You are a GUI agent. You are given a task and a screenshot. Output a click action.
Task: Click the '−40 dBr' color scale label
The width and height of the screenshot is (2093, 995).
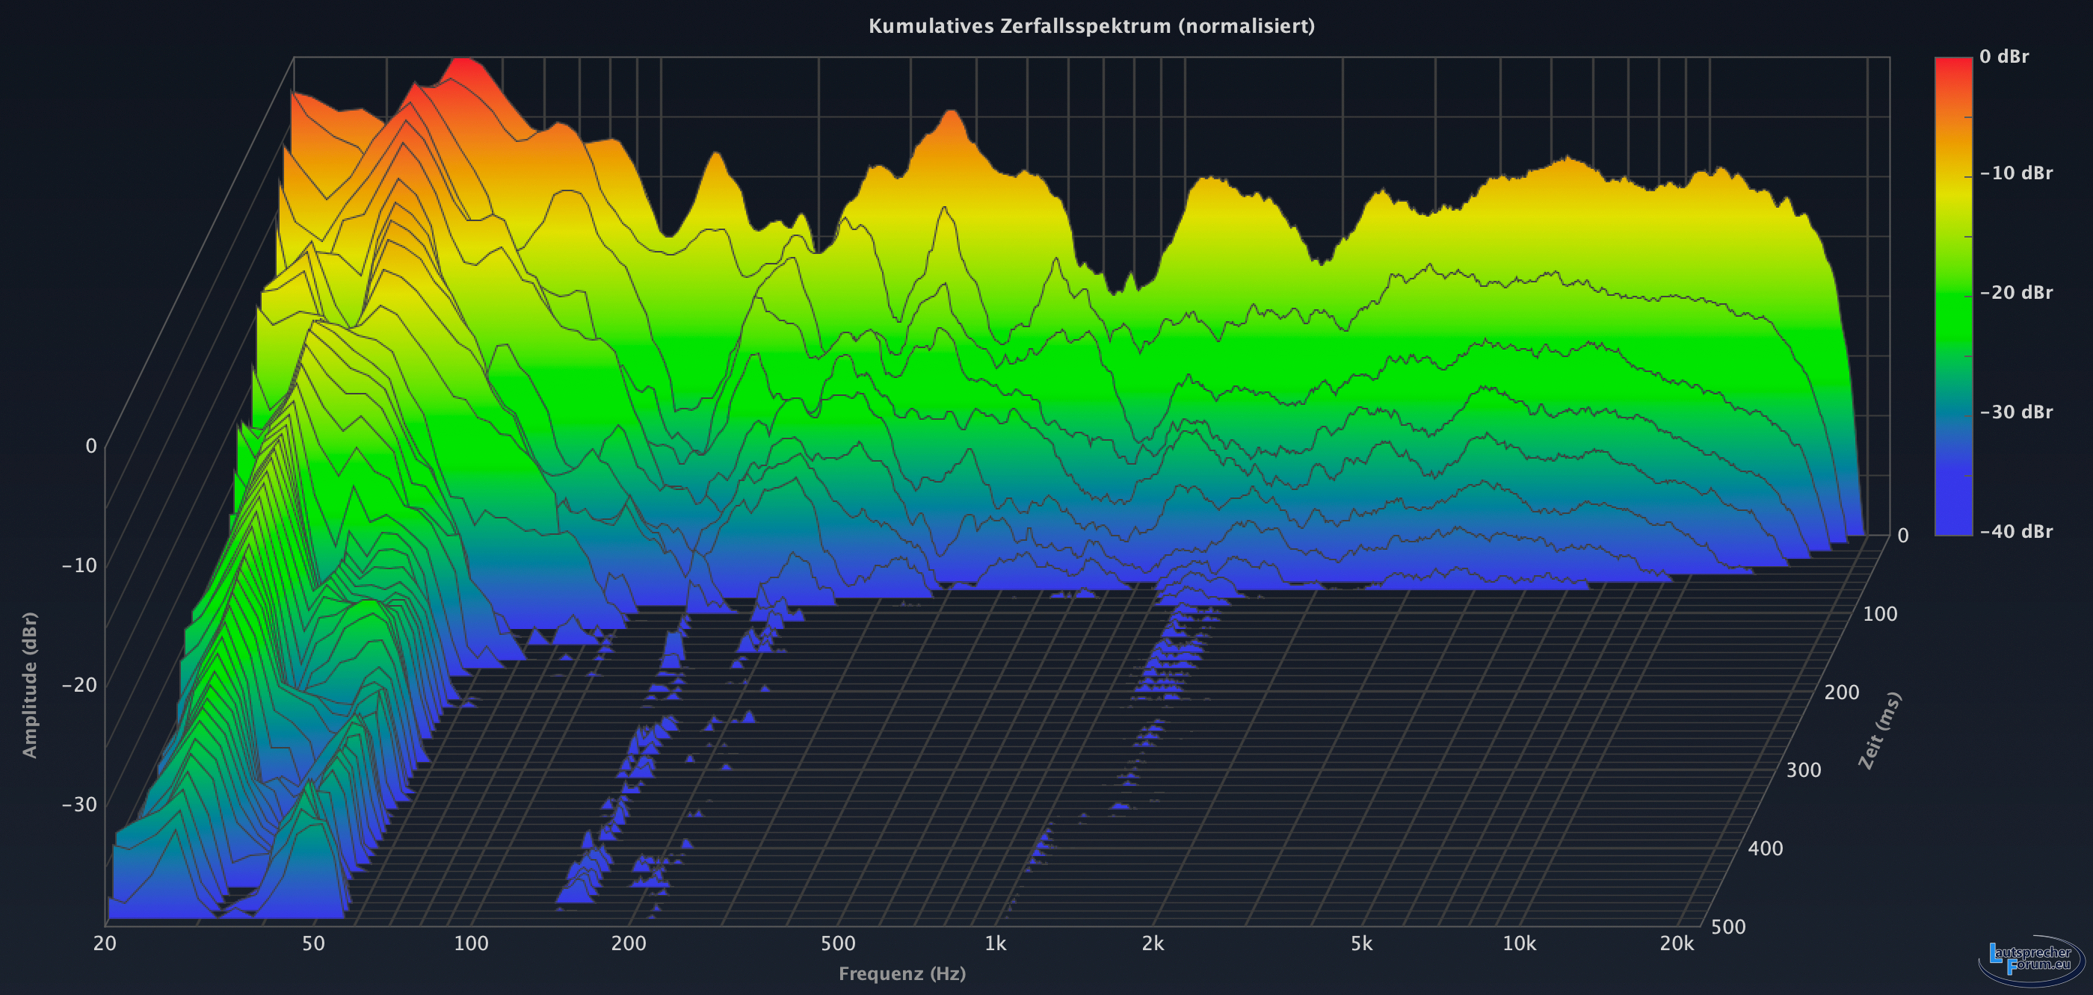[x=2016, y=531]
